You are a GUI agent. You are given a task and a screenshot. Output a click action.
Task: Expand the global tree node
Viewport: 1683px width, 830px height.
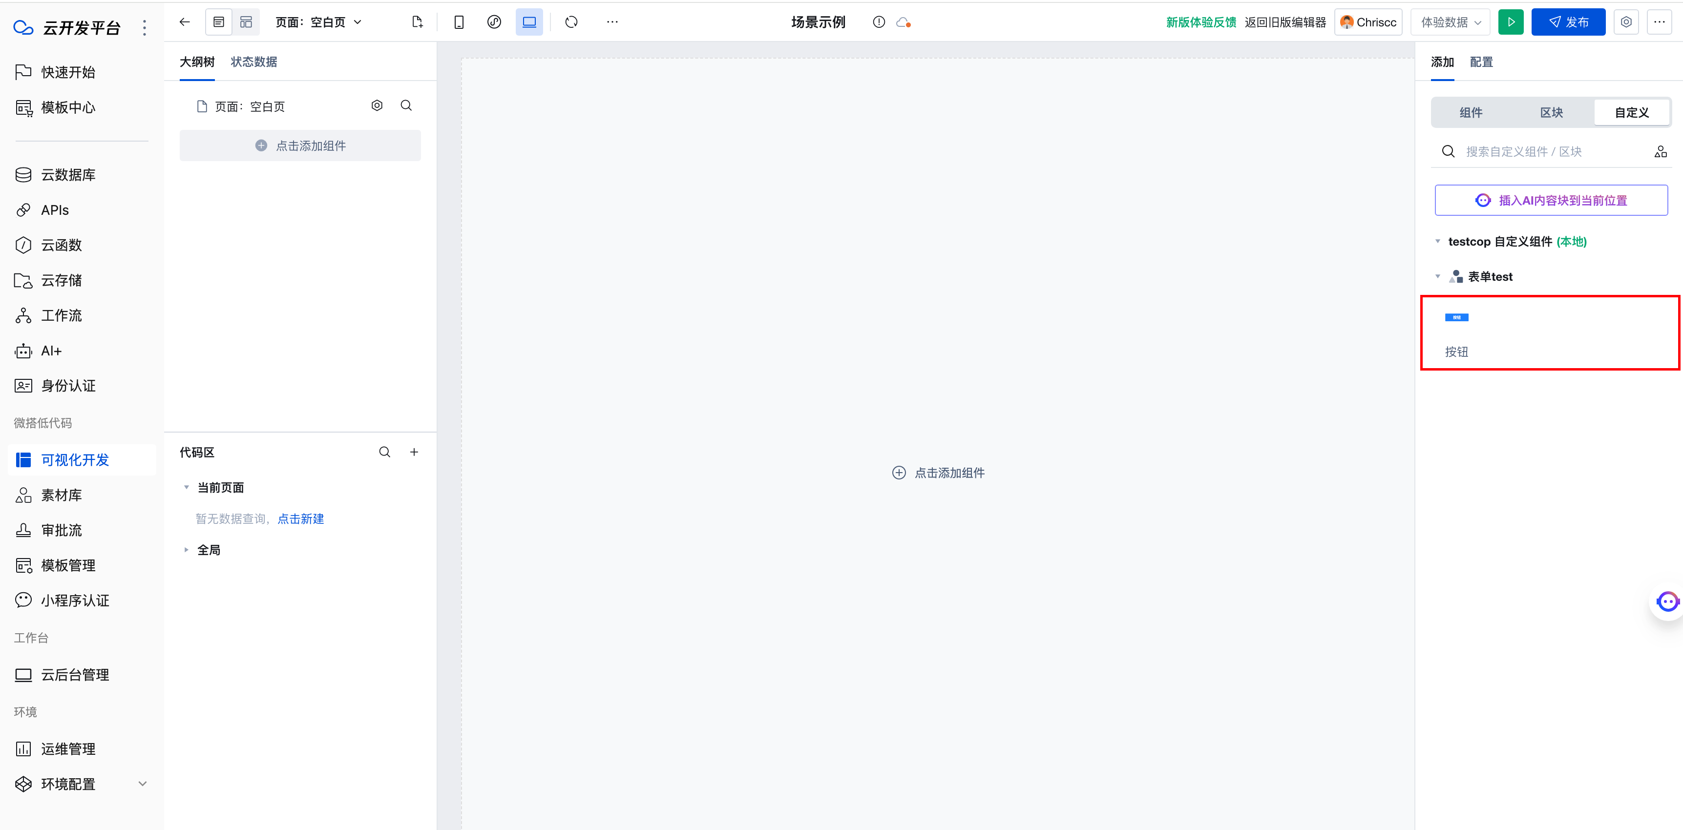(186, 550)
